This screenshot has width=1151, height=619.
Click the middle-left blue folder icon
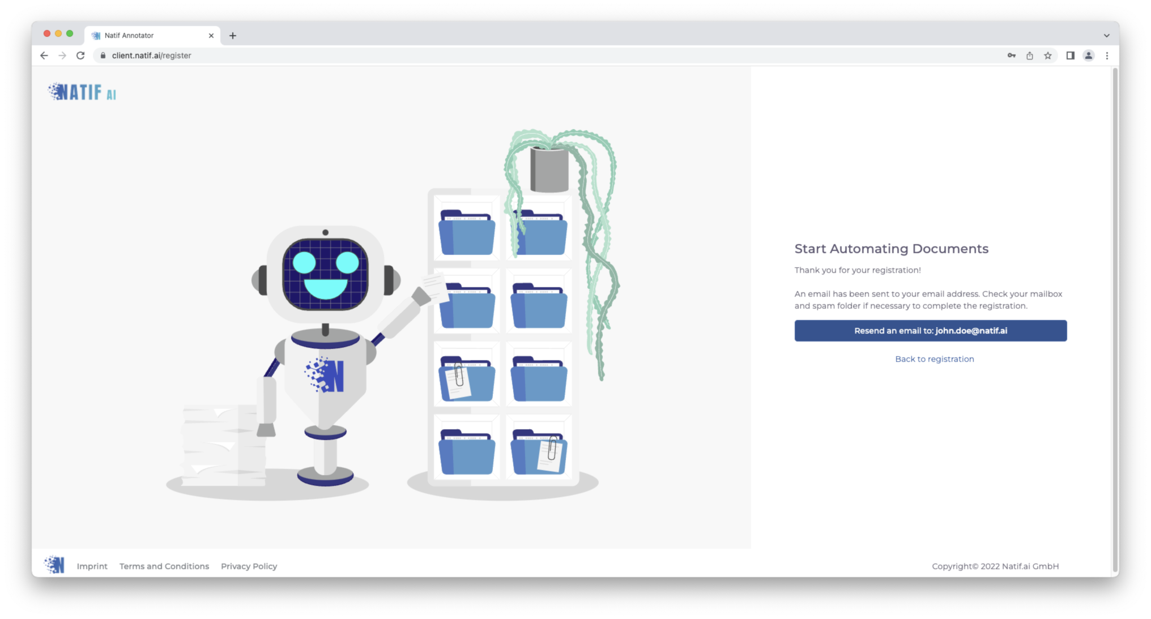[x=466, y=306]
